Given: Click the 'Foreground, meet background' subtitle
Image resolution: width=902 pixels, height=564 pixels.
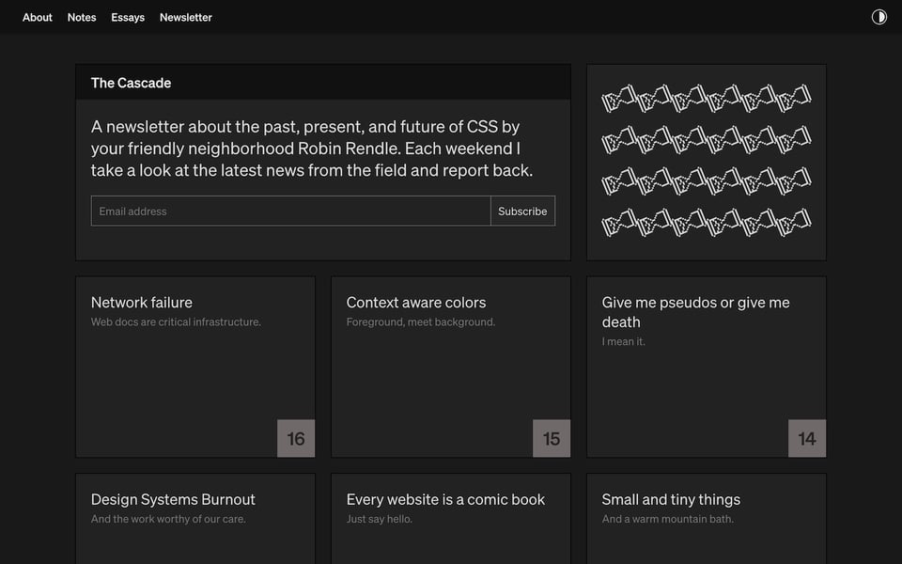Looking at the screenshot, I should tap(420, 322).
